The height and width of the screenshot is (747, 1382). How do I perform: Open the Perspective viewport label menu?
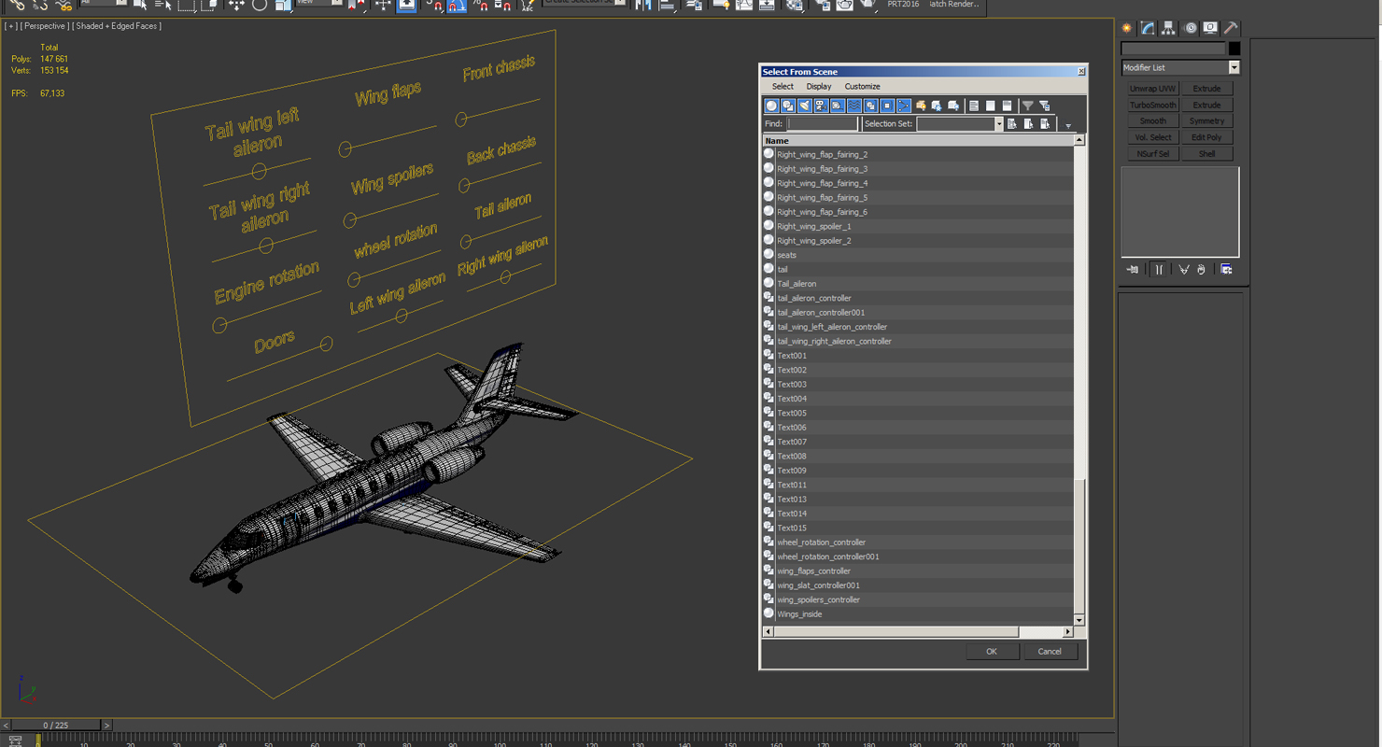[x=44, y=26]
